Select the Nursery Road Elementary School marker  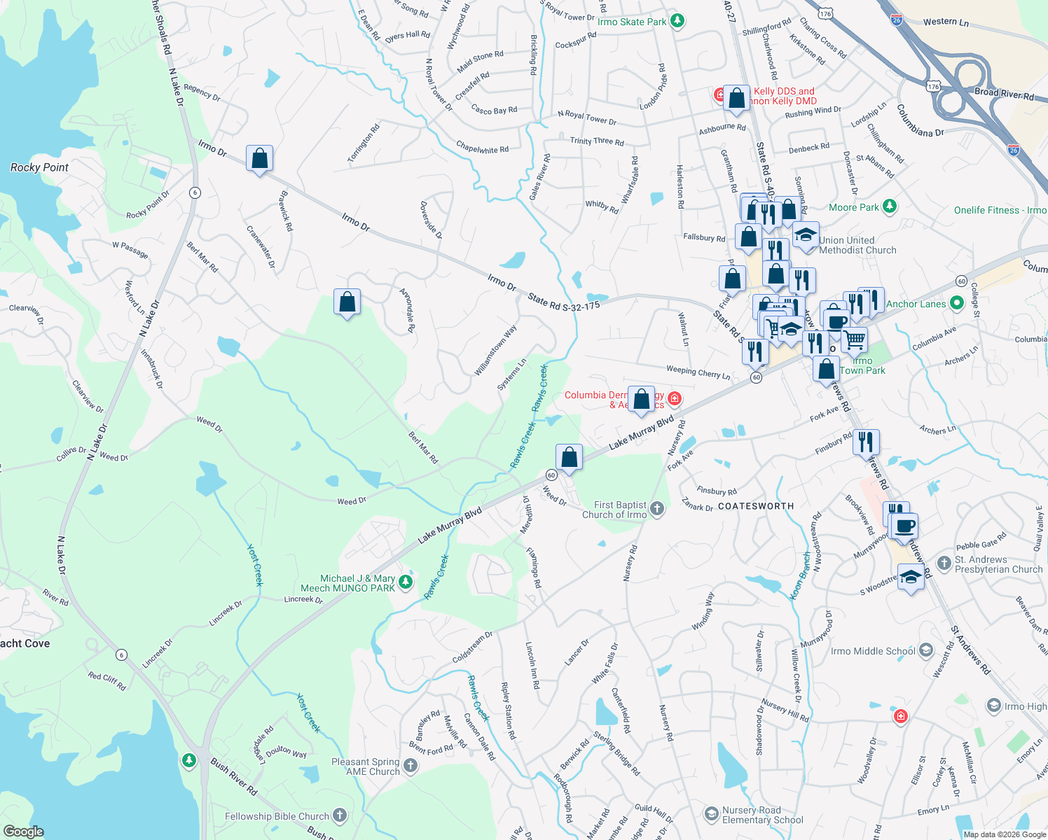(x=711, y=814)
